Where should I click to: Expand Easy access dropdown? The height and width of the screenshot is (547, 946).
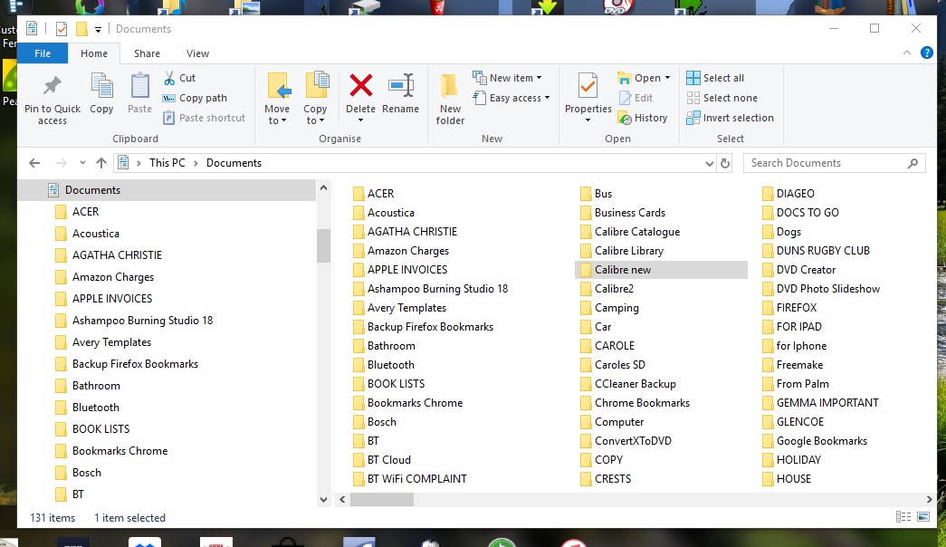[547, 98]
